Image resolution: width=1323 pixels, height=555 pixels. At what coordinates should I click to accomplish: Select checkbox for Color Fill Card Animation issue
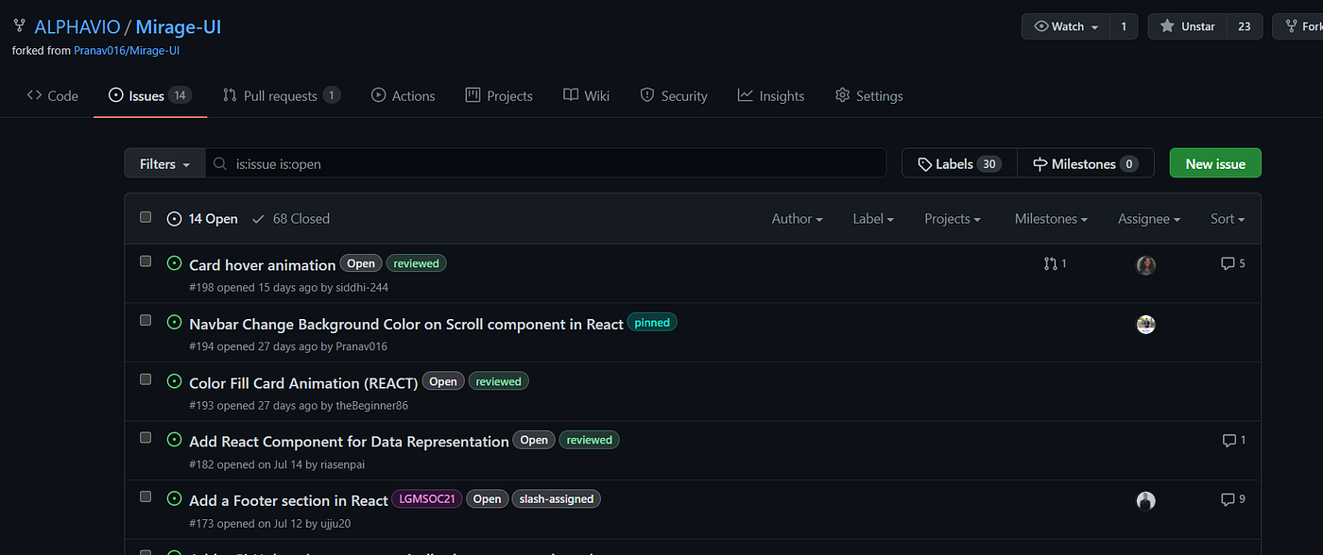pyautogui.click(x=146, y=379)
